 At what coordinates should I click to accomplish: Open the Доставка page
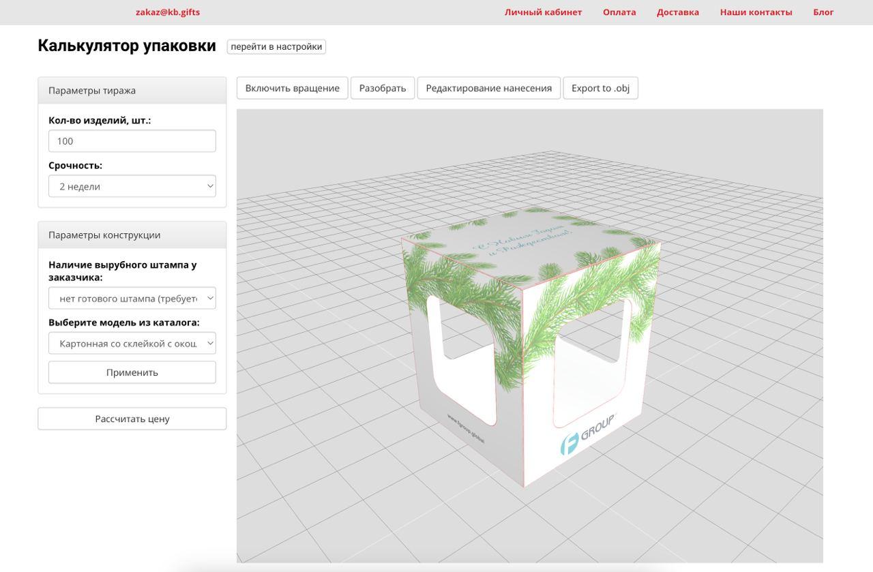(x=677, y=12)
